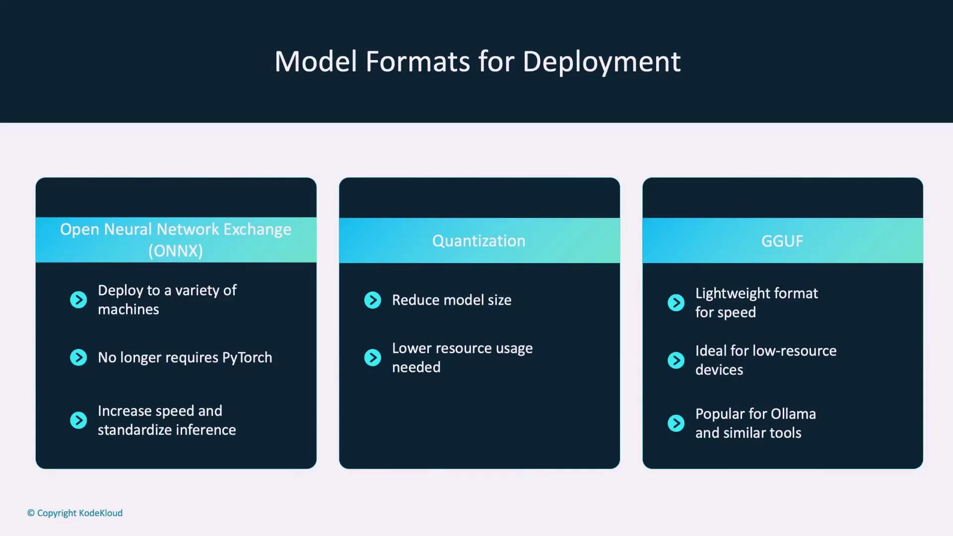This screenshot has width=953, height=536.
Task: Select the GGUF card header
Action: pos(782,241)
